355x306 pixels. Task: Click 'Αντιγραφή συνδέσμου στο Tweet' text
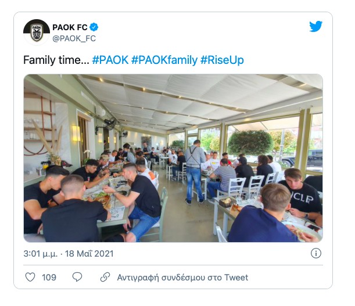[182, 277]
